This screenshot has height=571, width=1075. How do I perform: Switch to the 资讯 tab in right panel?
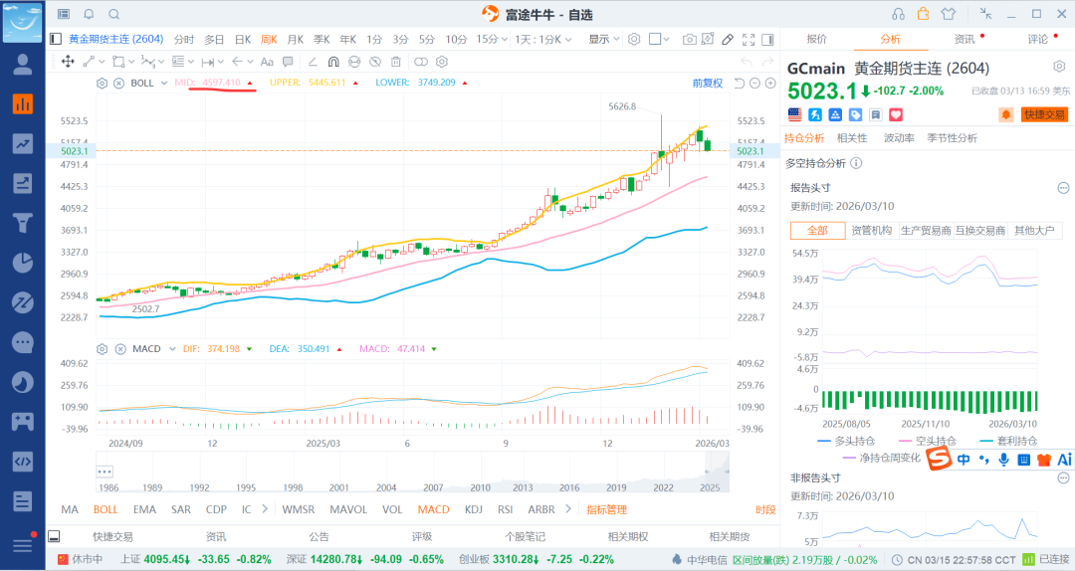point(965,40)
